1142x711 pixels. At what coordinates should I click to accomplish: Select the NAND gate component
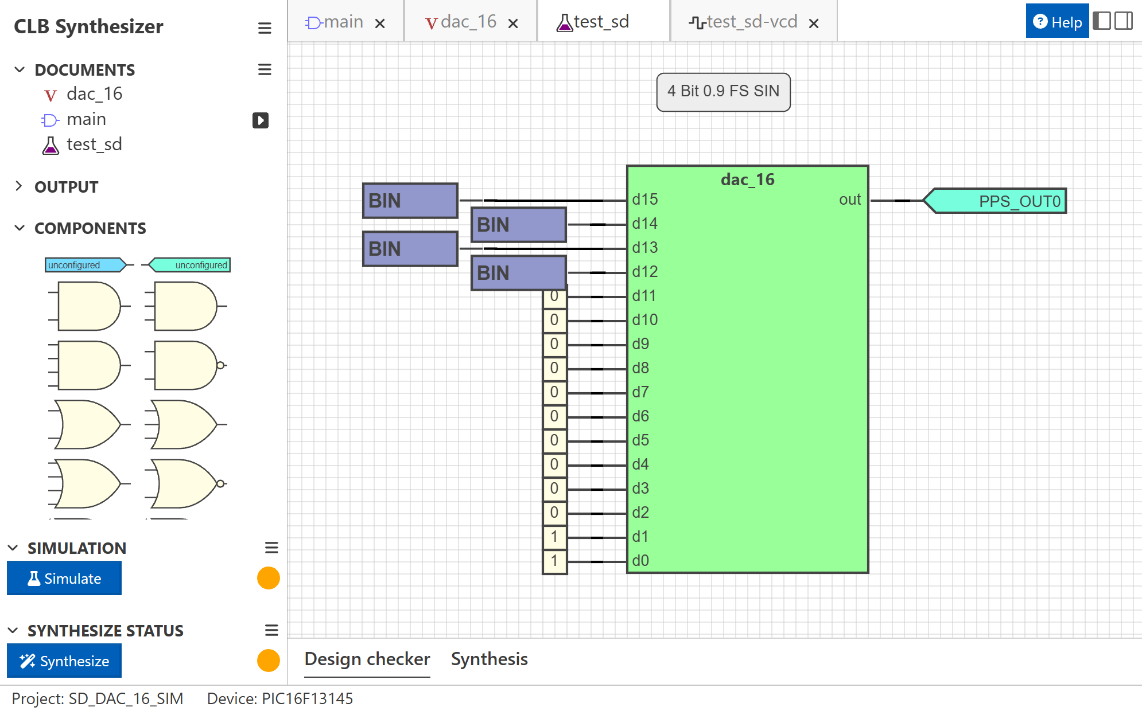click(x=184, y=364)
